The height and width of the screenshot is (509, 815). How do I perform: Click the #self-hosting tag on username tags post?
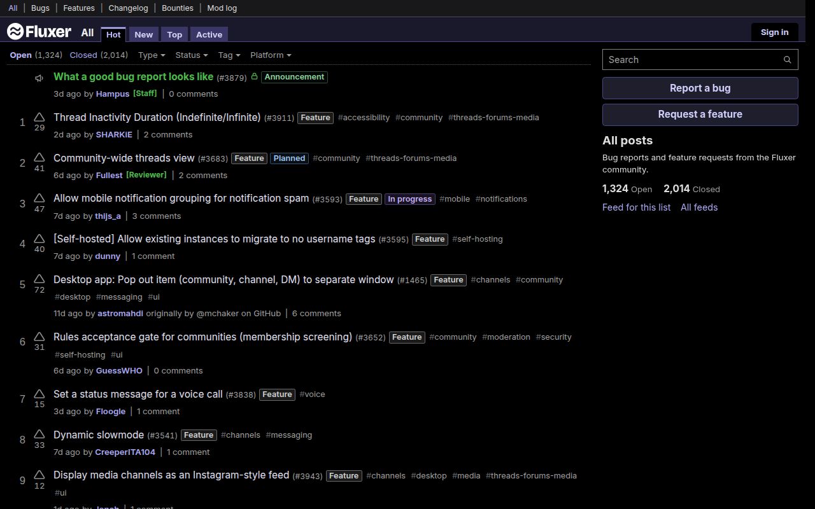click(x=478, y=239)
